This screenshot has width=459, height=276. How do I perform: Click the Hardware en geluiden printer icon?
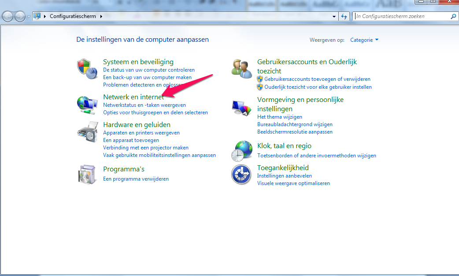tap(88, 132)
